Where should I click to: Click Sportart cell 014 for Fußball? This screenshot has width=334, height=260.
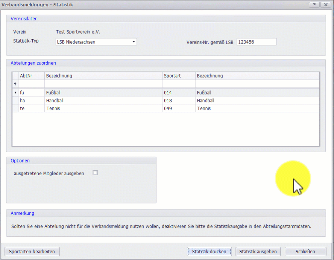click(178, 92)
